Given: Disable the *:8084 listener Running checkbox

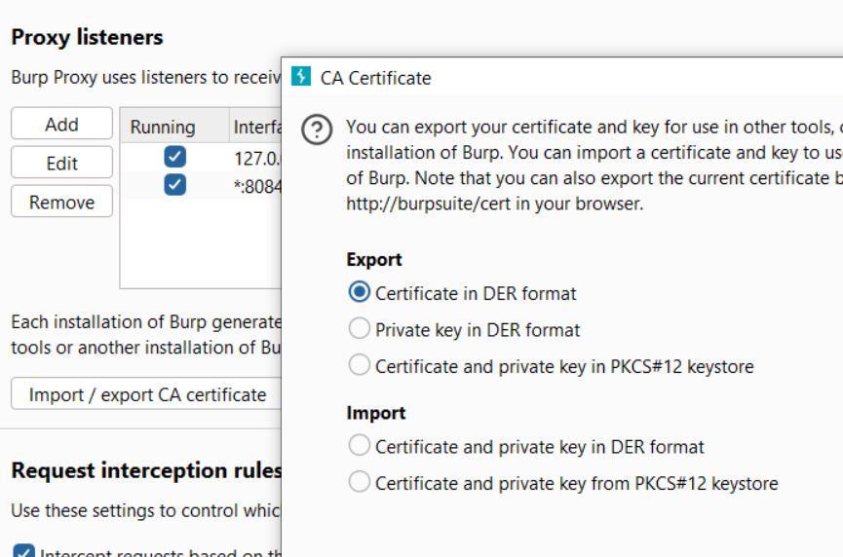Looking at the screenshot, I should point(175,184).
